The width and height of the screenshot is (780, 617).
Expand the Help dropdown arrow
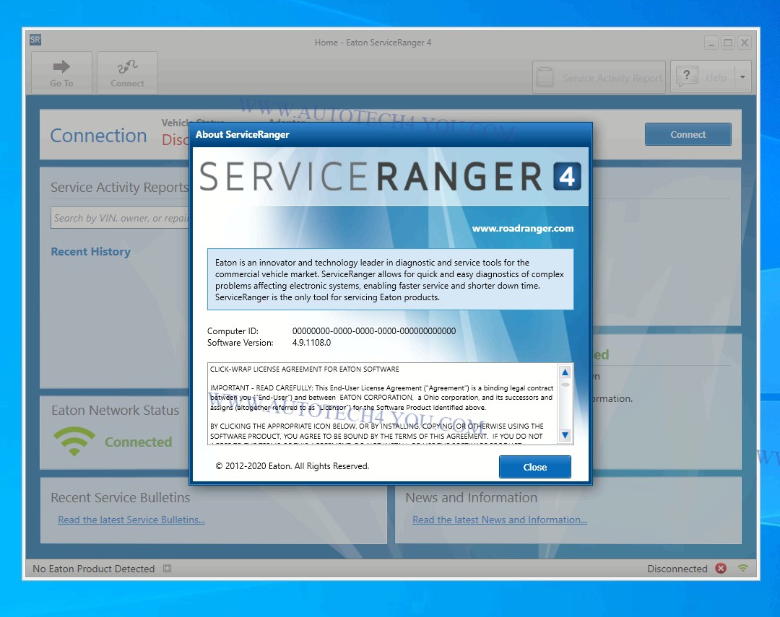coord(742,76)
